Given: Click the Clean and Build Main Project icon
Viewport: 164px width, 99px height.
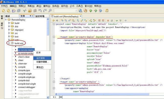Looking at the screenshot, I should [85, 11].
